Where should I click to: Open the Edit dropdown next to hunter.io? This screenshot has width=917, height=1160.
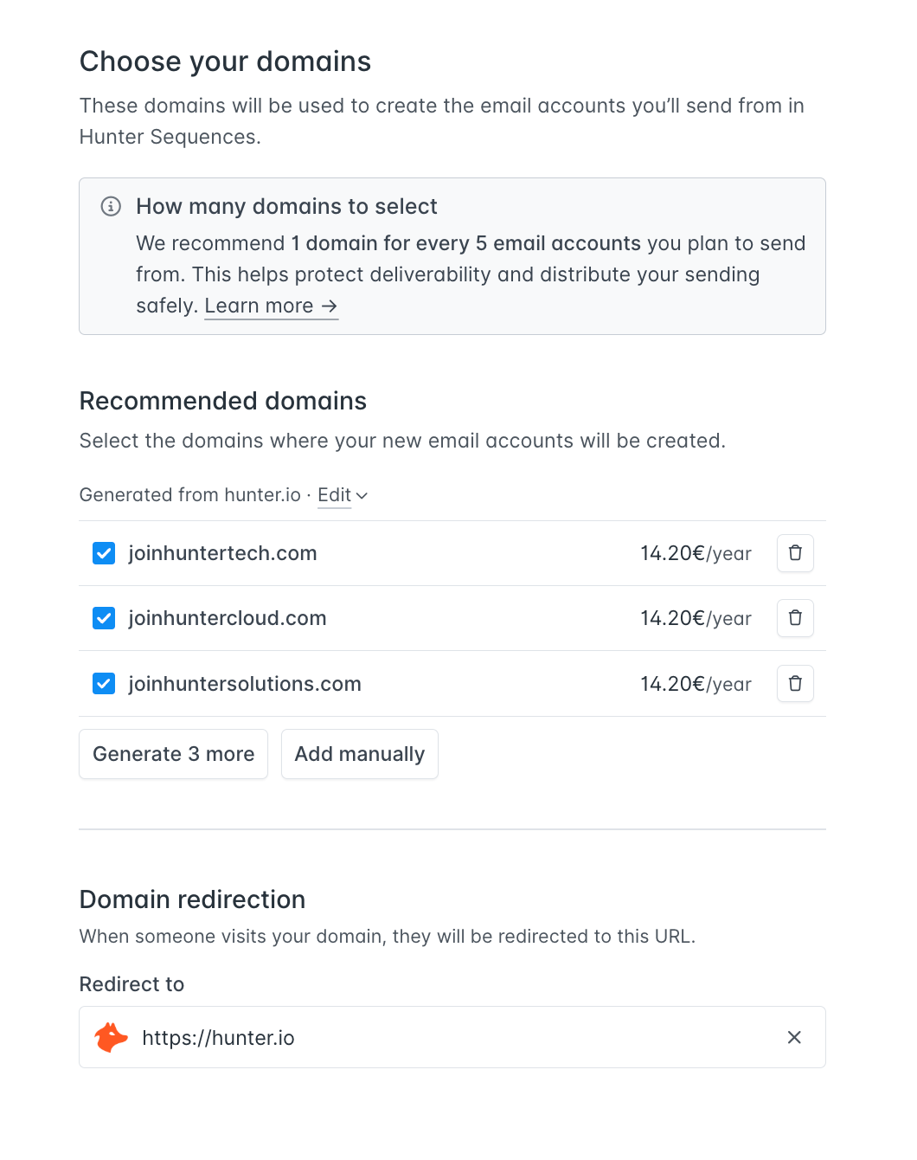click(x=343, y=495)
